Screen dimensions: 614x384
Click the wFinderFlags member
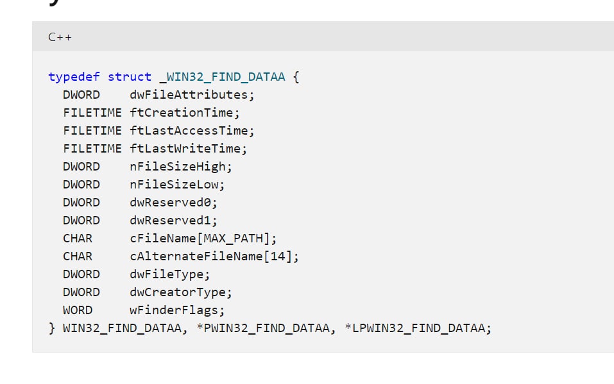coord(176,310)
